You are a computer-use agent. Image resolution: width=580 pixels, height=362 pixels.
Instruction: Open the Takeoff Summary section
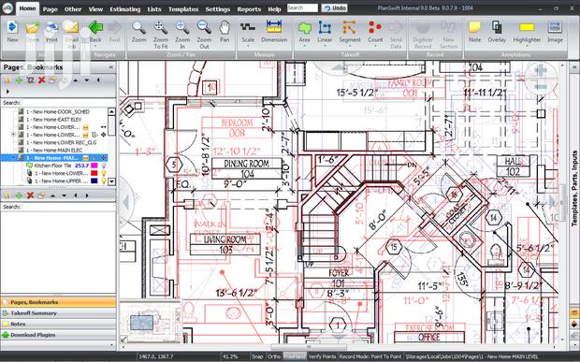click(58, 313)
